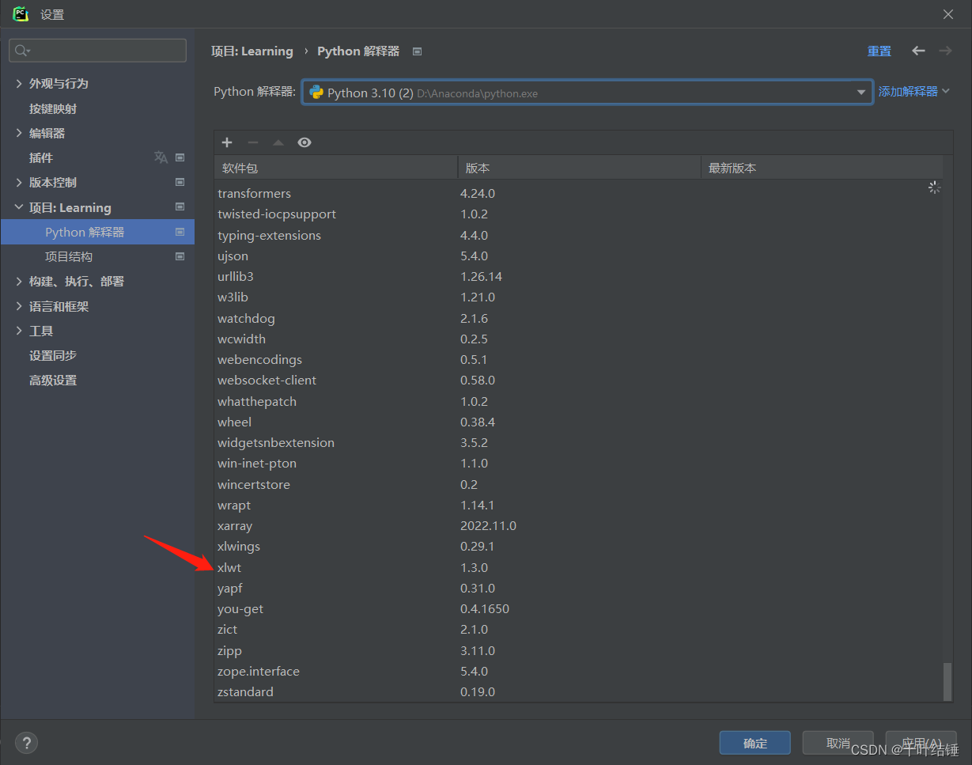This screenshot has height=765, width=972.
Task: Click the 重置 link
Action: 879,51
